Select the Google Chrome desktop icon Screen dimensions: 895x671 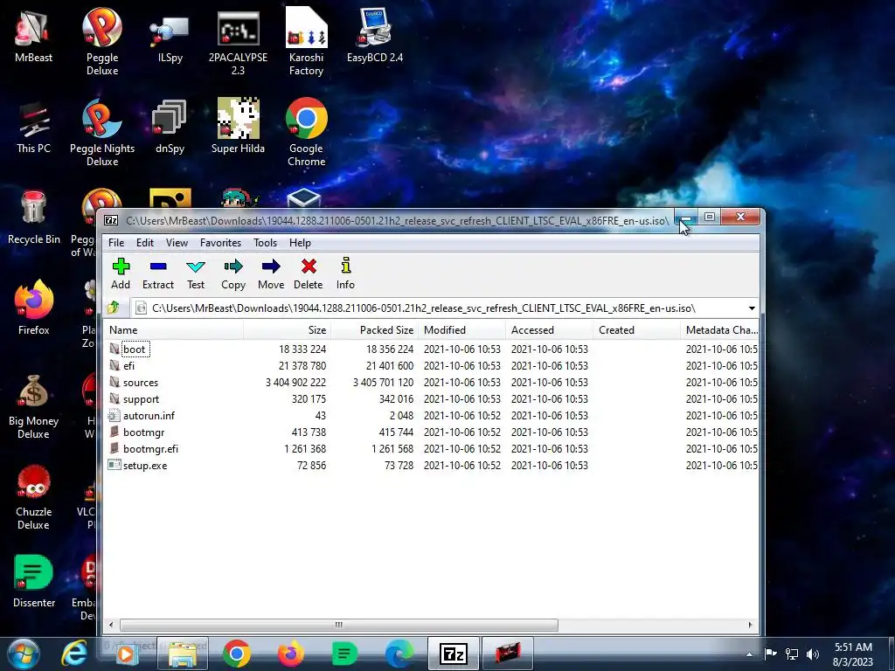click(307, 133)
